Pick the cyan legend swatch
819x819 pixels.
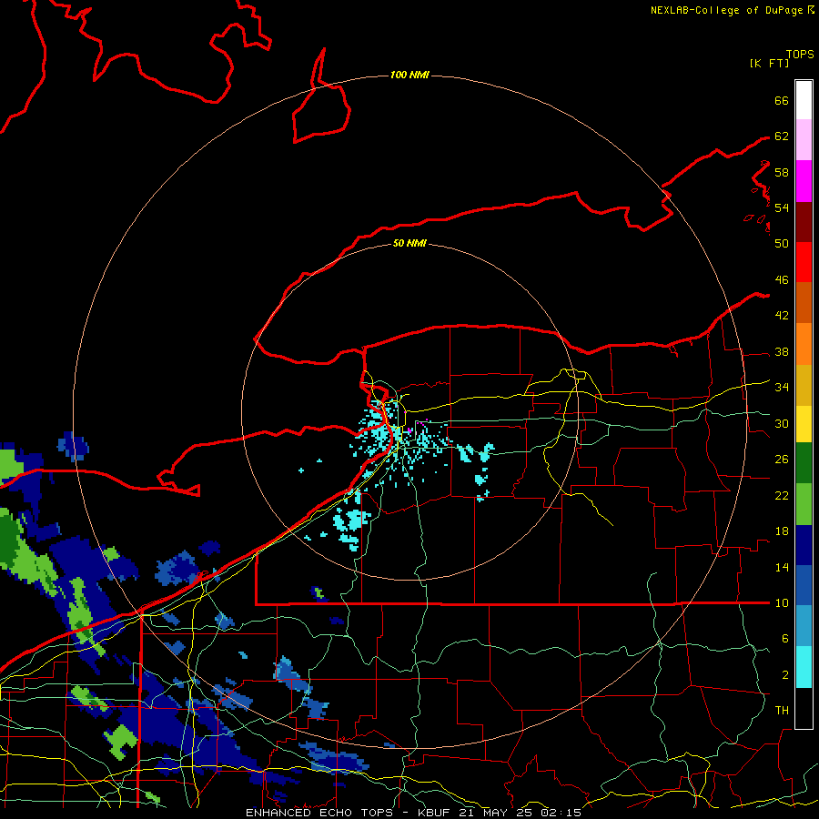804,667
